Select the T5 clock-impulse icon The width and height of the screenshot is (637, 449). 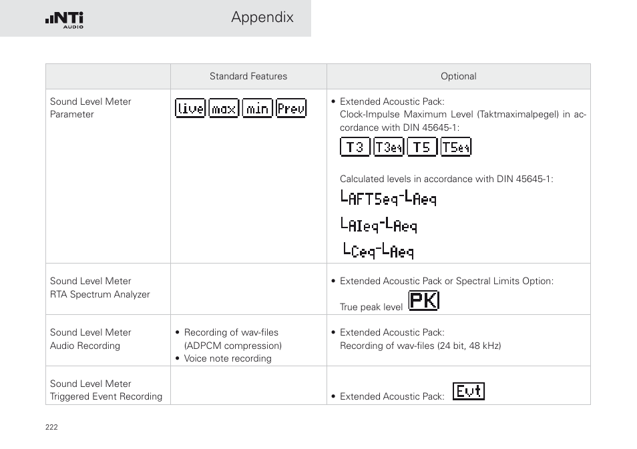coord(422,147)
